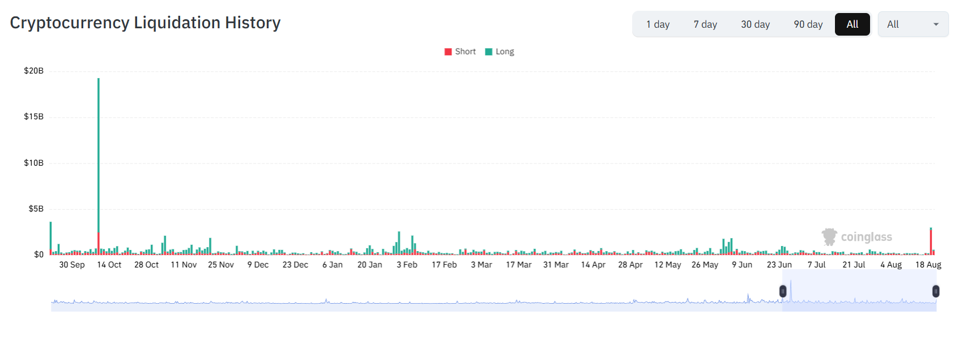This screenshot has width=959, height=341.
Task: Click the 25 Nov date label
Action: (221, 265)
